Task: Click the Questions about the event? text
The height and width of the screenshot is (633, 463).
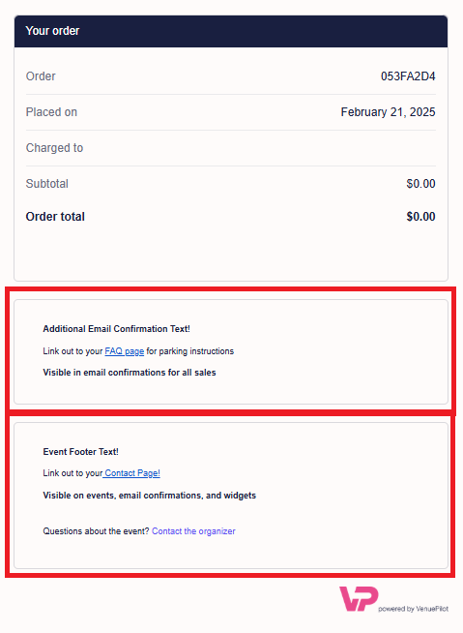Action: [96, 531]
